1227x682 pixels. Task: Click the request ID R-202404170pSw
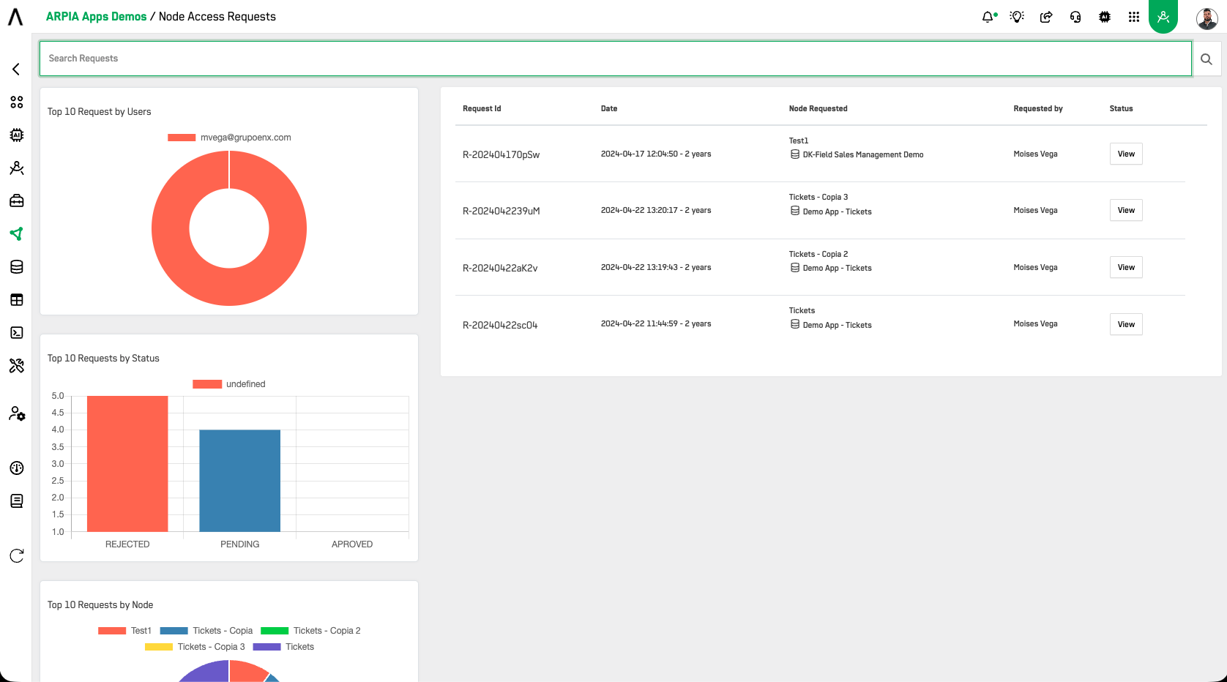[501, 154]
